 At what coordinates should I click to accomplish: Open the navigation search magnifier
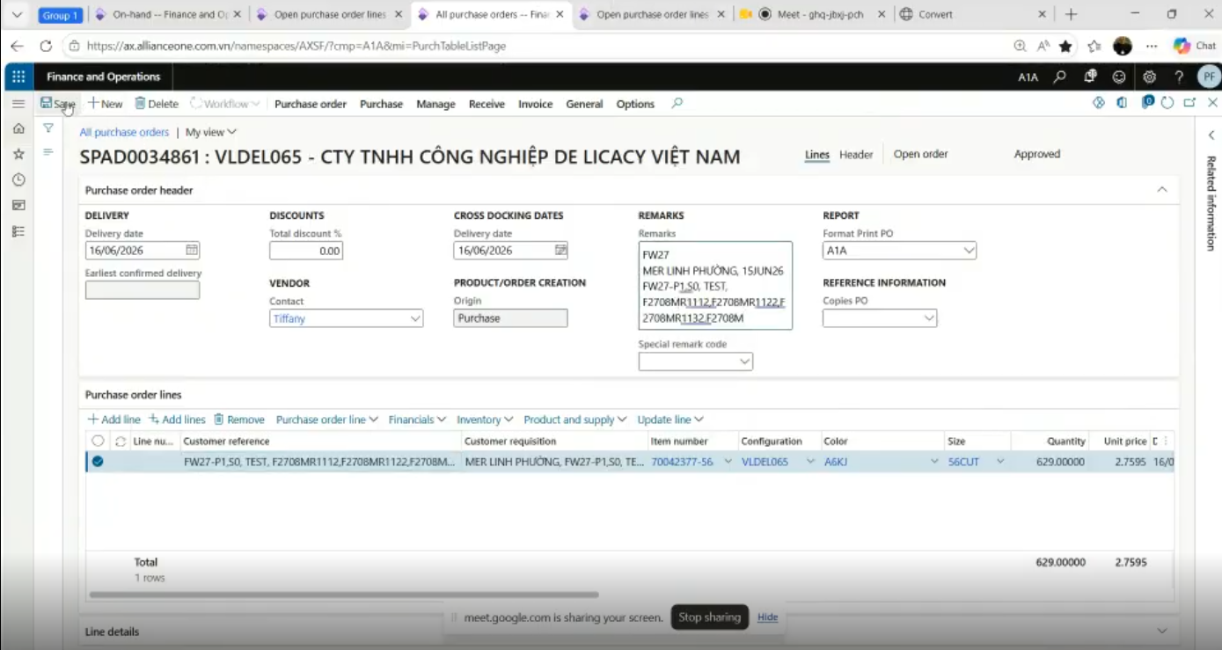[x=1060, y=77]
